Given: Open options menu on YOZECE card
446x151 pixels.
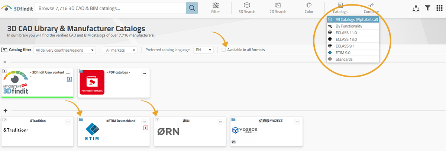Looking at the screenshot, I should [x=297, y=122].
